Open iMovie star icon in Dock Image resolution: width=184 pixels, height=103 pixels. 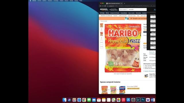[148, 100]
